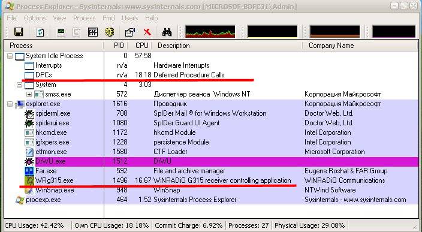Sort by the Process column header
This screenshot has width=422, height=232.
point(54,46)
